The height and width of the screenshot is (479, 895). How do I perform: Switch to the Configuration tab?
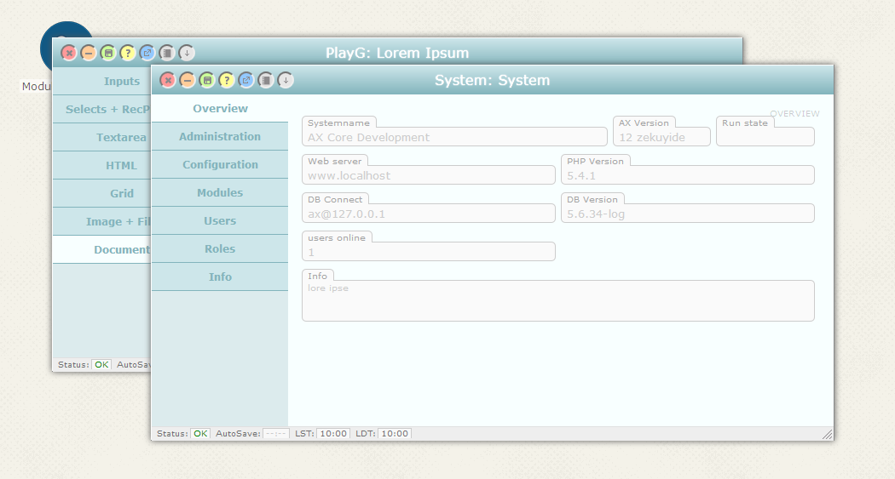point(220,164)
